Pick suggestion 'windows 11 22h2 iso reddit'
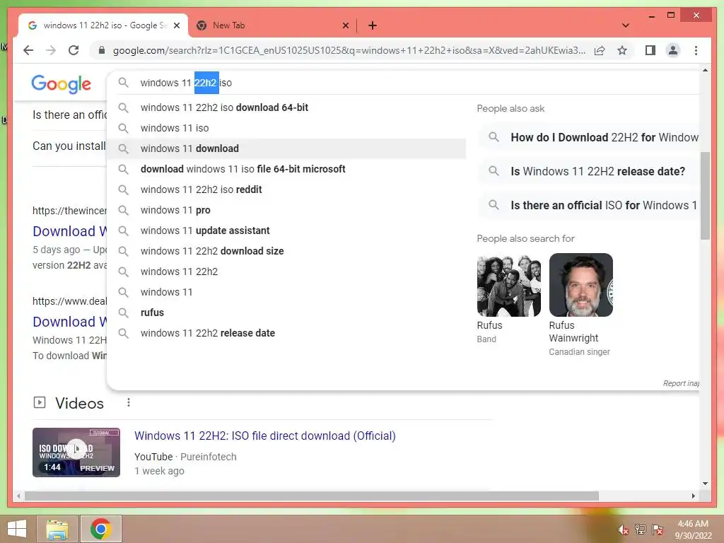This screenshot has width=724, height=543. click(286, 189)
